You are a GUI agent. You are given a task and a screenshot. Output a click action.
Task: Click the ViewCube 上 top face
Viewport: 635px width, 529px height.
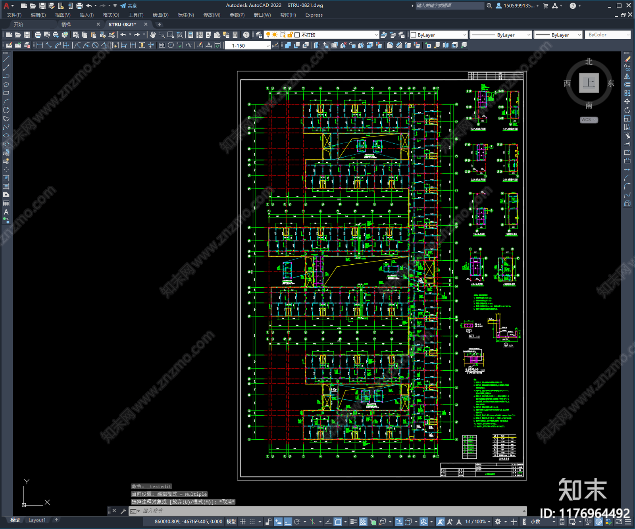click(x=589, y=83)
